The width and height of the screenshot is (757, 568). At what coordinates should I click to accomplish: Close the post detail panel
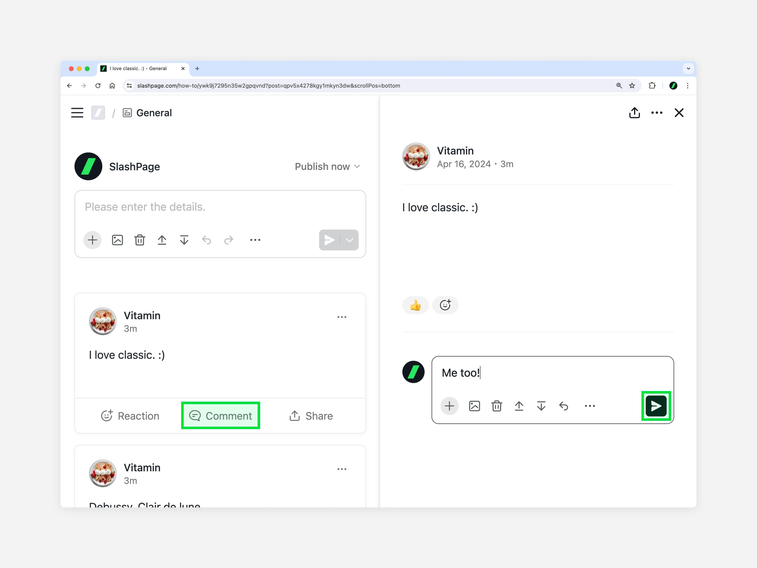pyautogui.click(x=679, y=113)
